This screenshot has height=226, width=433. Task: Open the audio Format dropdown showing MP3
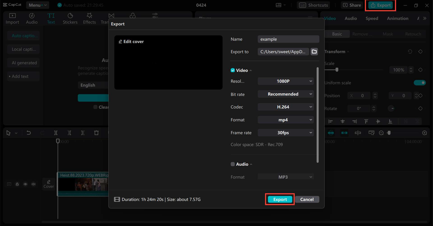click(286, 177)
